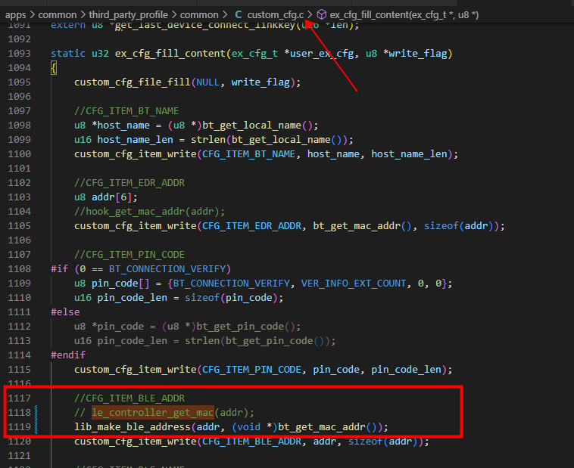
Task: Click highlighted 'le_controller_get_mac' on line 1118
Action: 153,412
